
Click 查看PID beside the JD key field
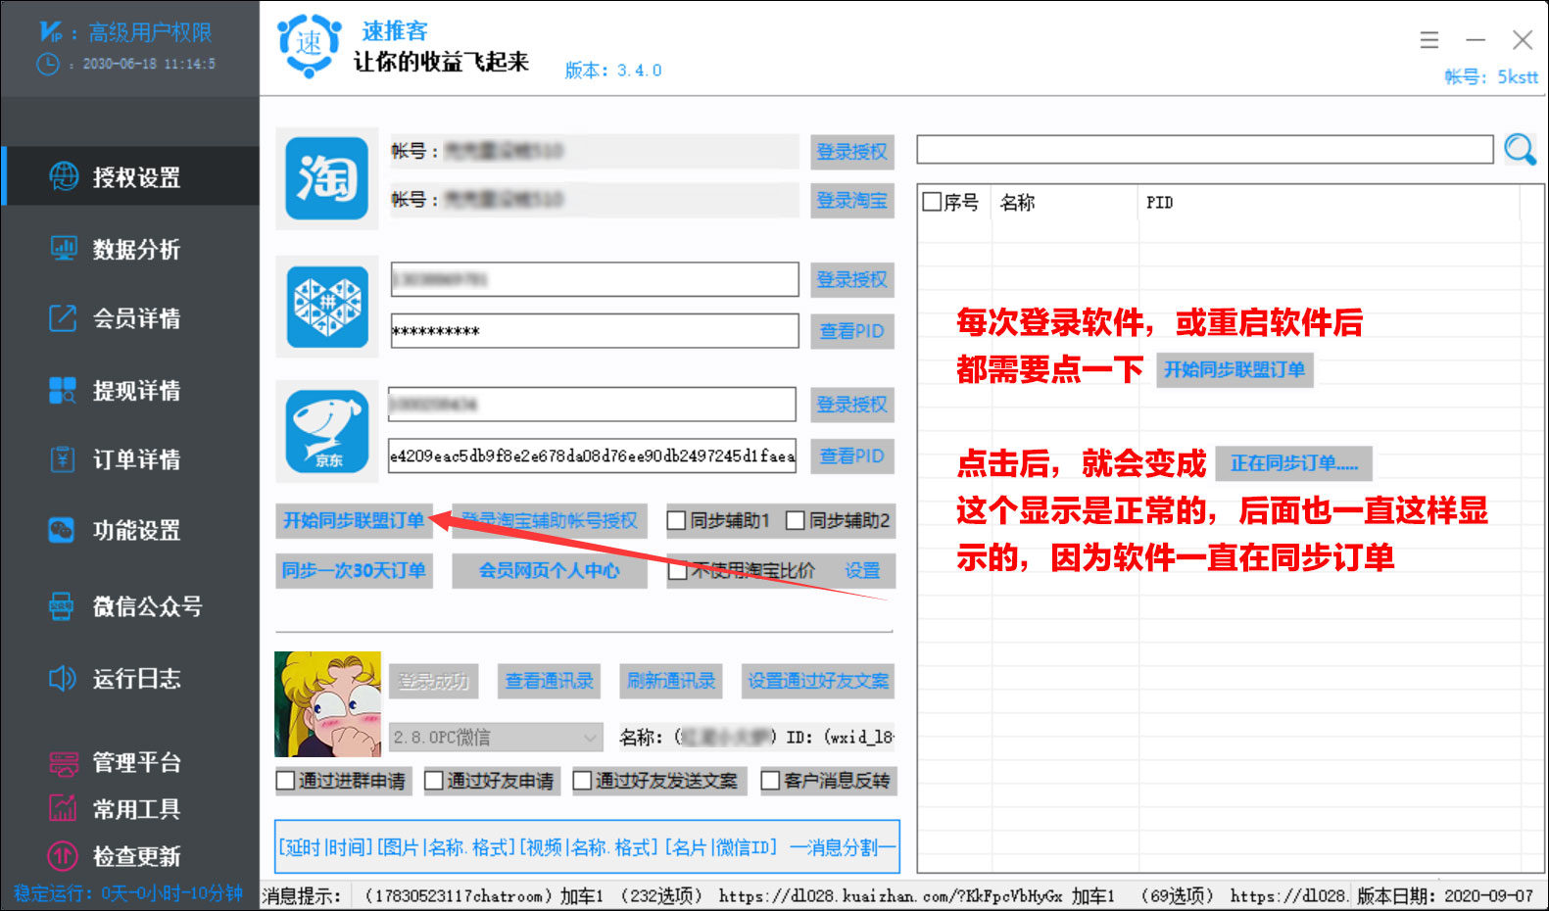pos(852,455)
